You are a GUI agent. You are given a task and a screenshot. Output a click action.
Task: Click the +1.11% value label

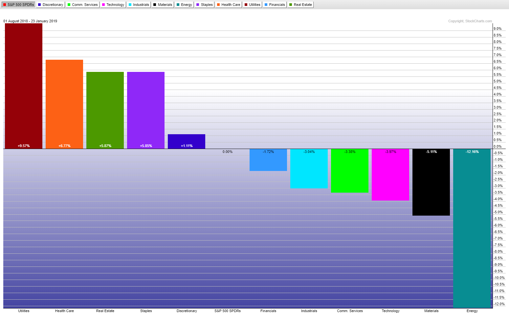click(x=187, y=146)
